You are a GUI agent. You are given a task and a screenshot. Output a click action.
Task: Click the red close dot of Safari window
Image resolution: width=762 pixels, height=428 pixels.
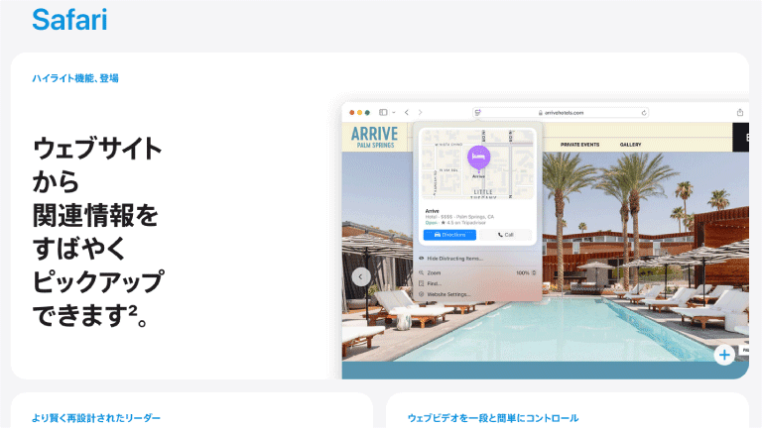(x=352, y=113)
